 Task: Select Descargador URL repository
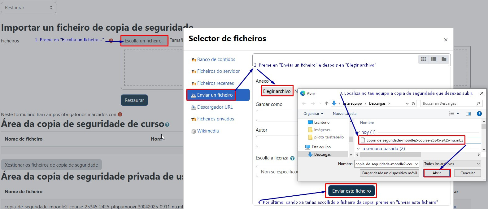coord(215,107)
